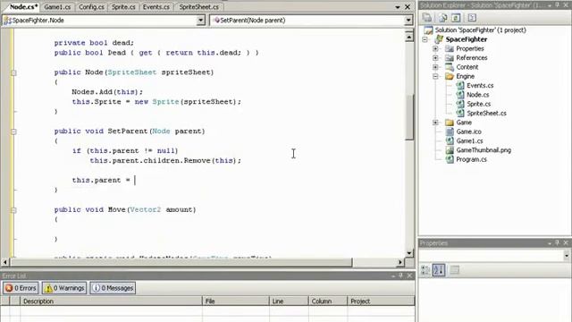Select the Solution 'SpaceFighter' root icon
This screenshot has width=572, height=322.
(x=428, y=30)
